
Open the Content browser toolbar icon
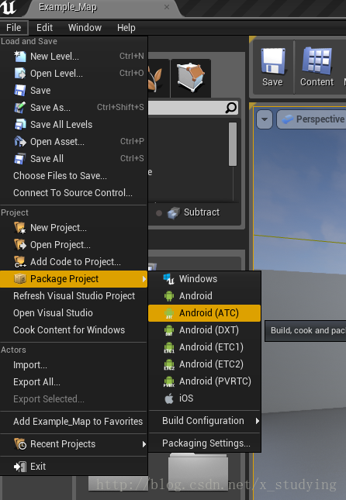pyautogui.click(x=317, y=60)
